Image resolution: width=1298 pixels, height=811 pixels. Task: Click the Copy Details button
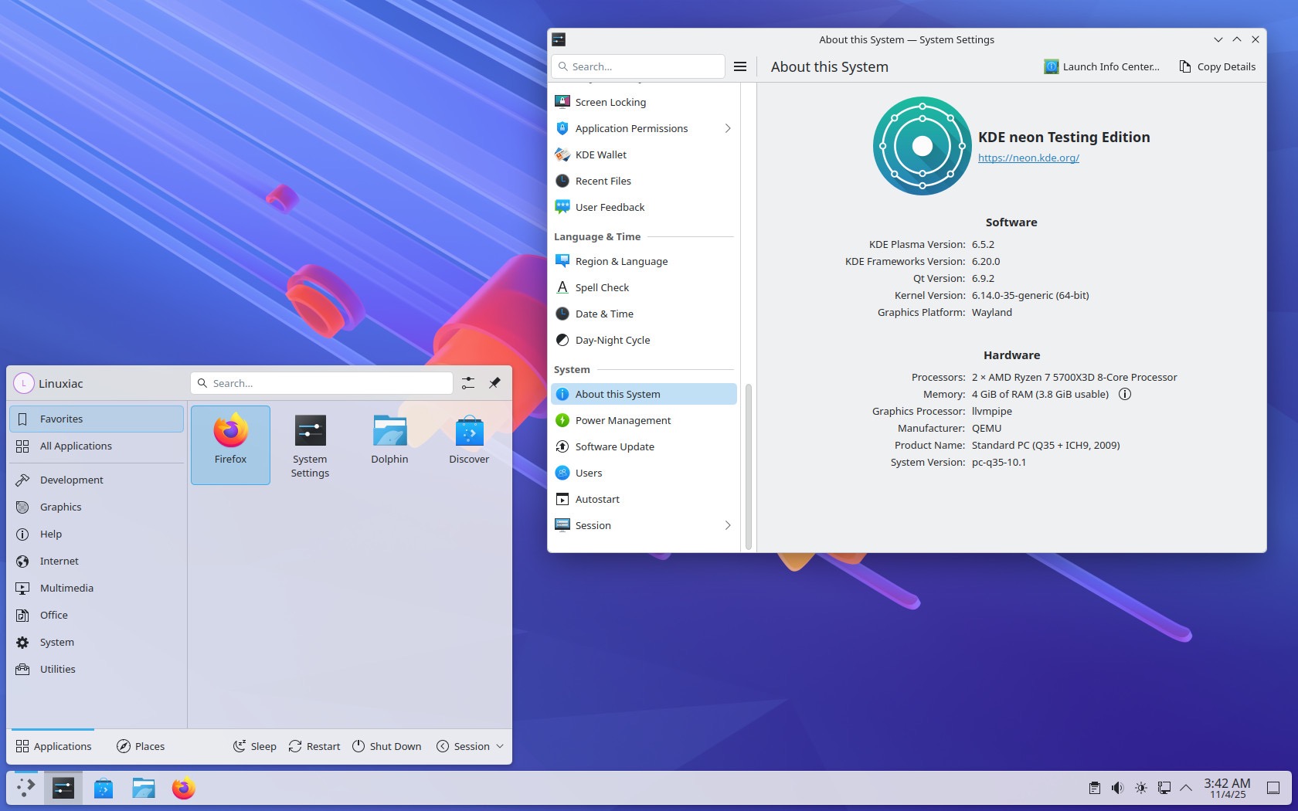point(1217,66)
